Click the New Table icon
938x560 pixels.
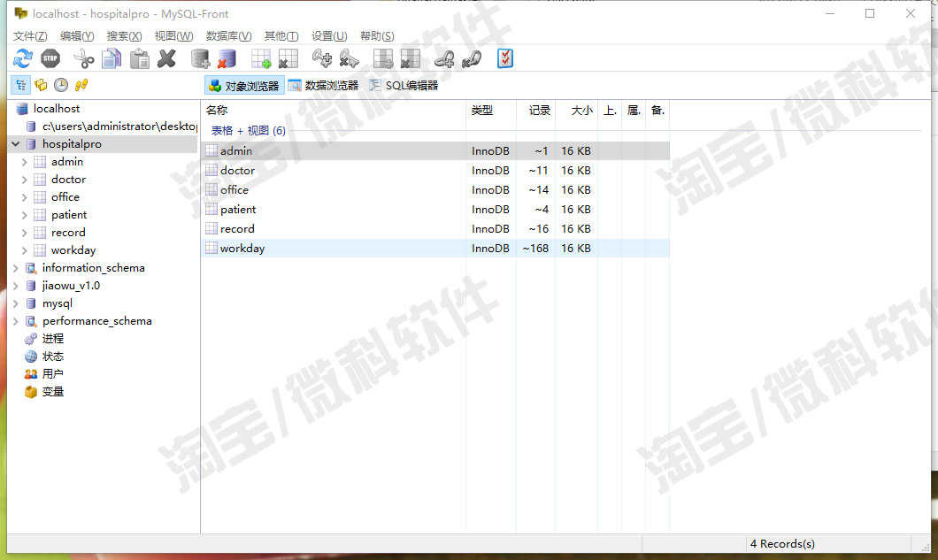[261, 58]
